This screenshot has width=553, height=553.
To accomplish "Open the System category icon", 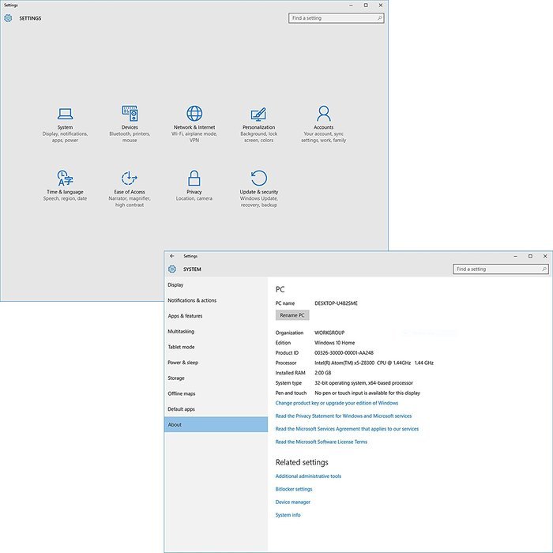I will coord(66,114).
